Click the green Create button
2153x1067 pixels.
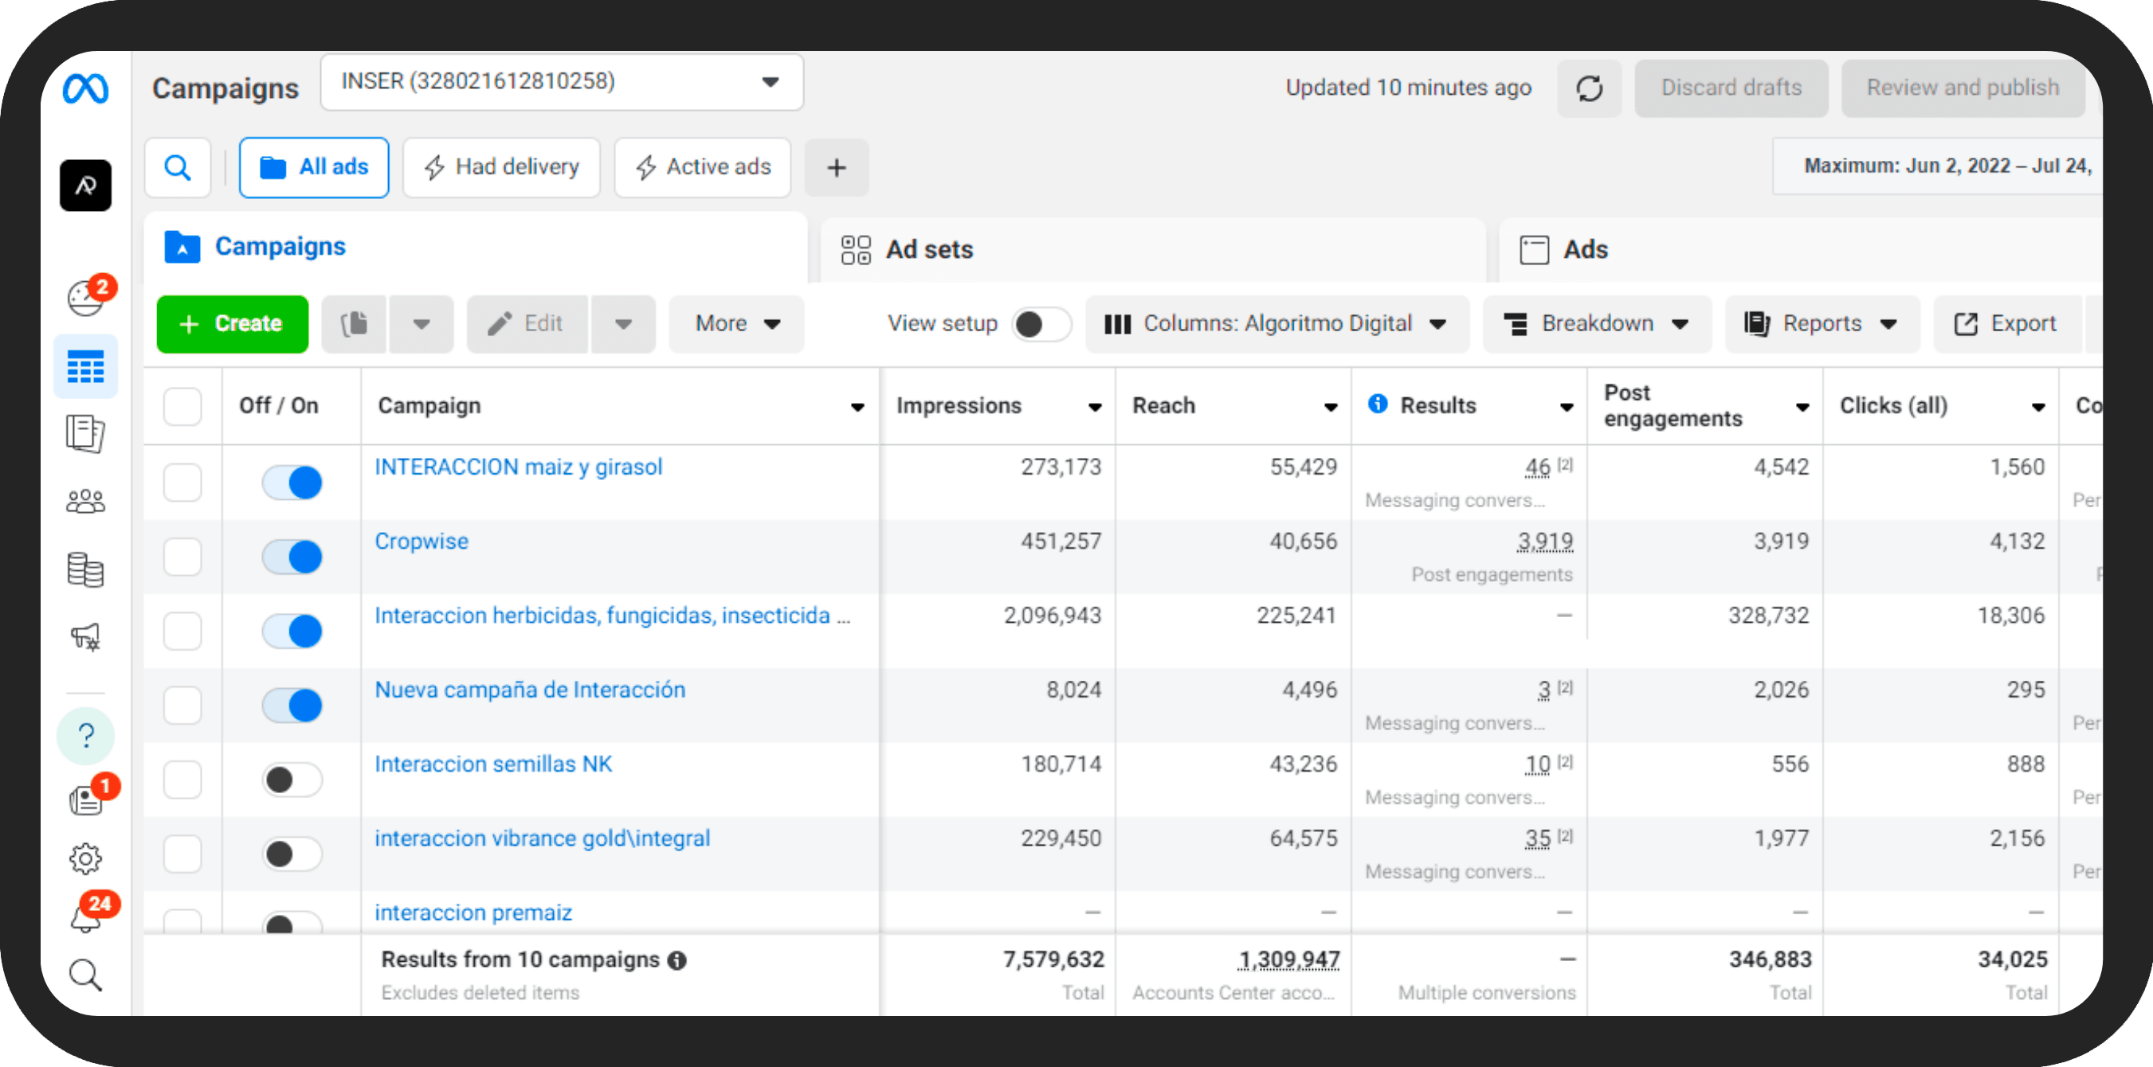pyautogui.click(x=233, y=324)
